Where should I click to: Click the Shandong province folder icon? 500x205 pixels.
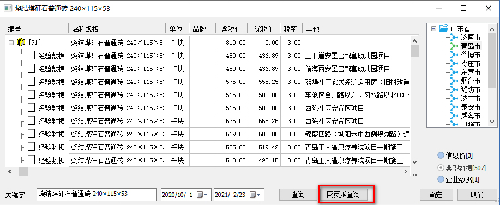click(x=444, y=28)
